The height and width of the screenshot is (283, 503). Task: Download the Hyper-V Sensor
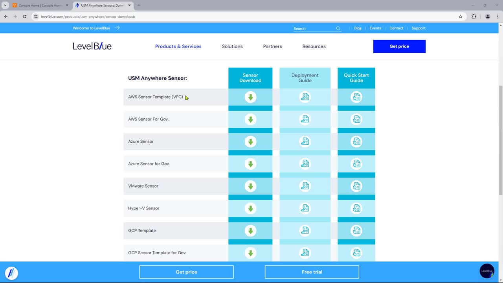pos(250,208)
